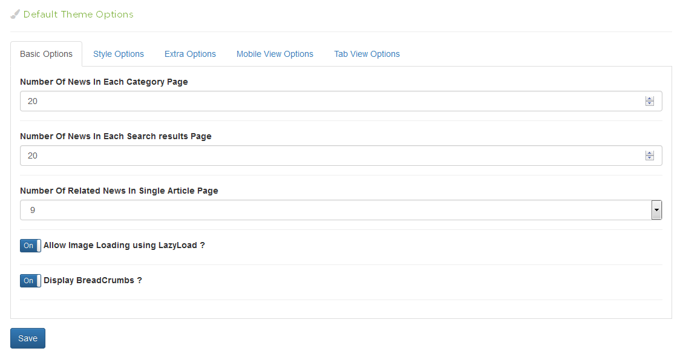
Task: Go to the Tab View Options tab
Action: point(367,54)
